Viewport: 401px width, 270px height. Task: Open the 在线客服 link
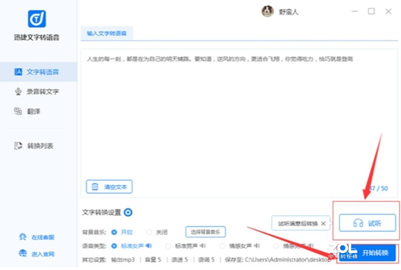43,237
